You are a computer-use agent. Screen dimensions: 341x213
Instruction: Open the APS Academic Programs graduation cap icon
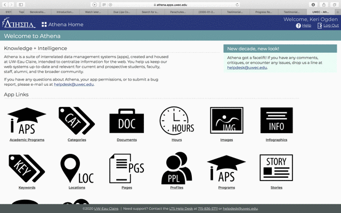[27, 121]
